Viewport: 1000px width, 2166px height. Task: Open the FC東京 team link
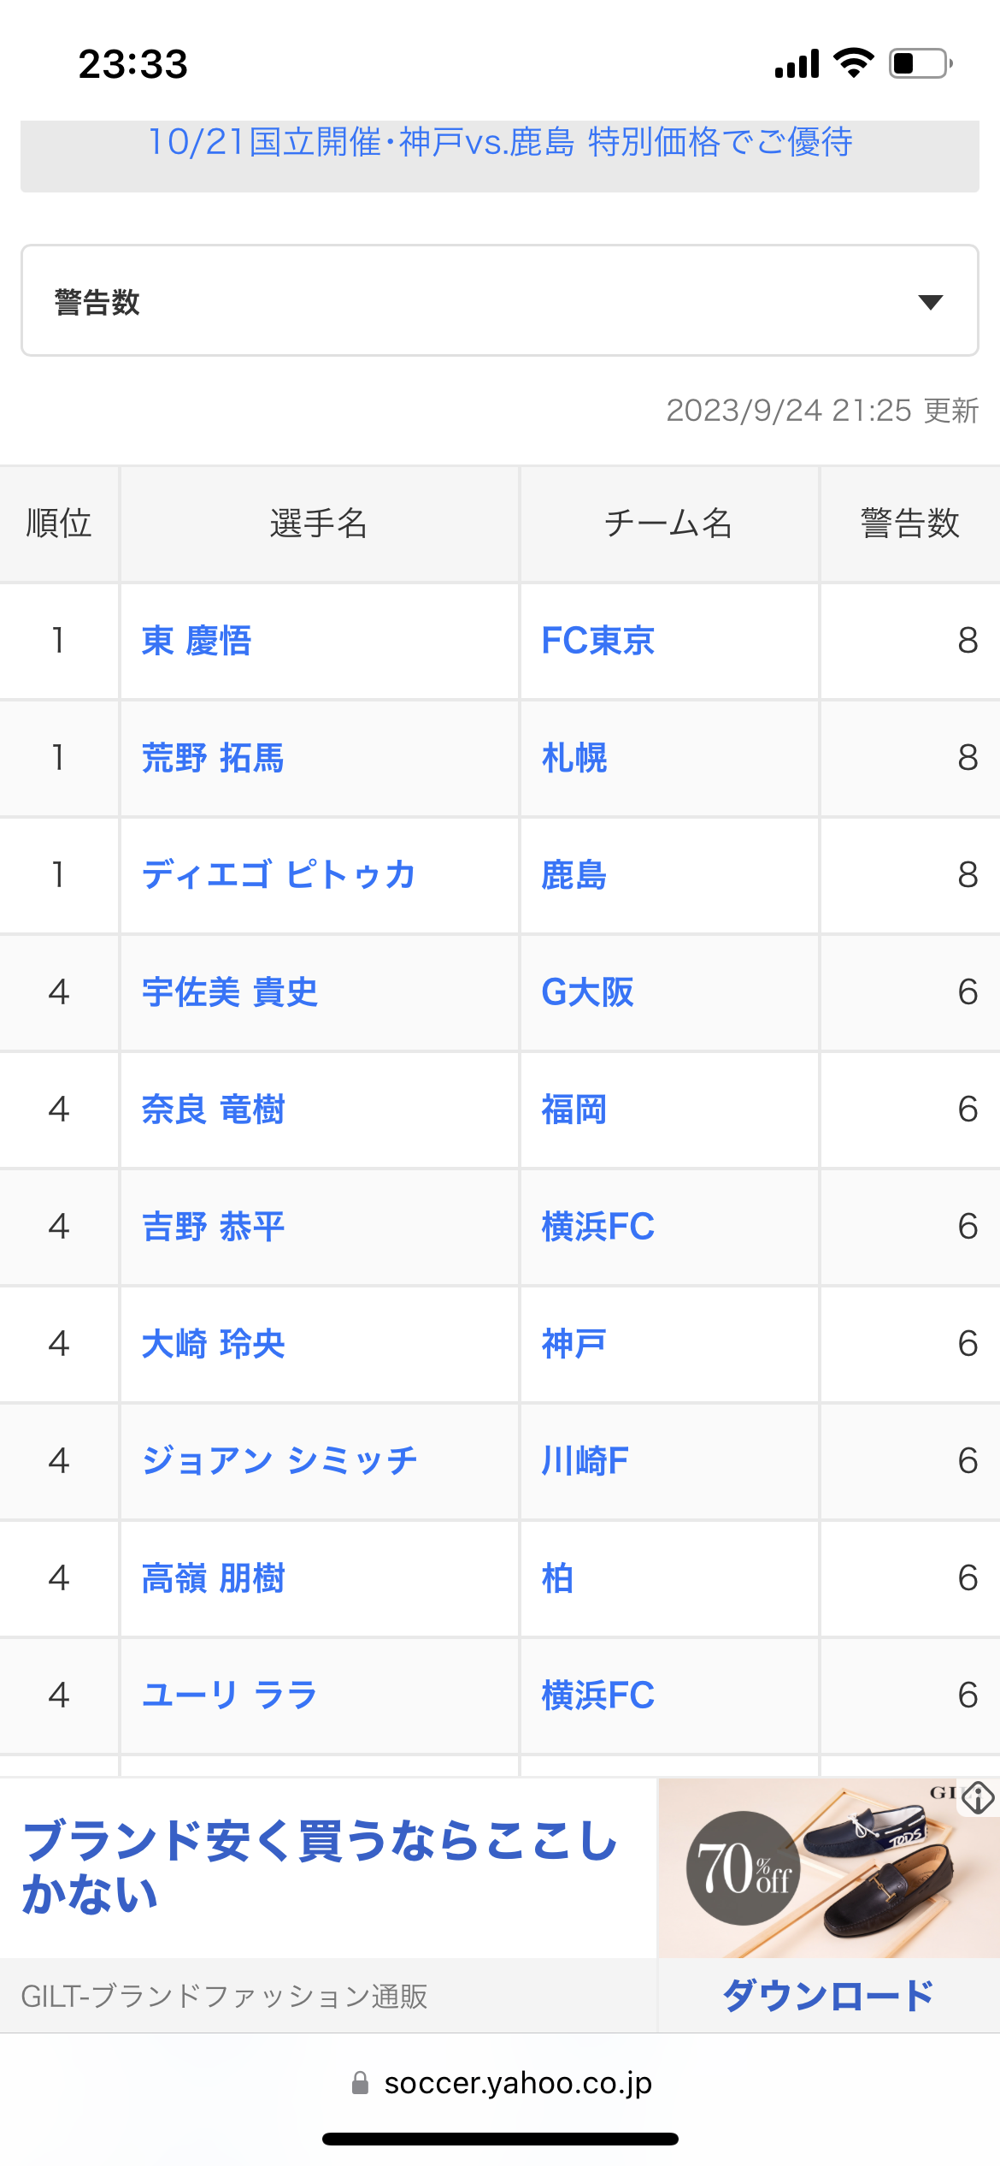coord(598,641)
